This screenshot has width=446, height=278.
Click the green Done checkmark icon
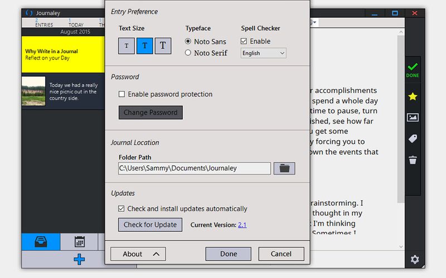(x=413, y=68)
